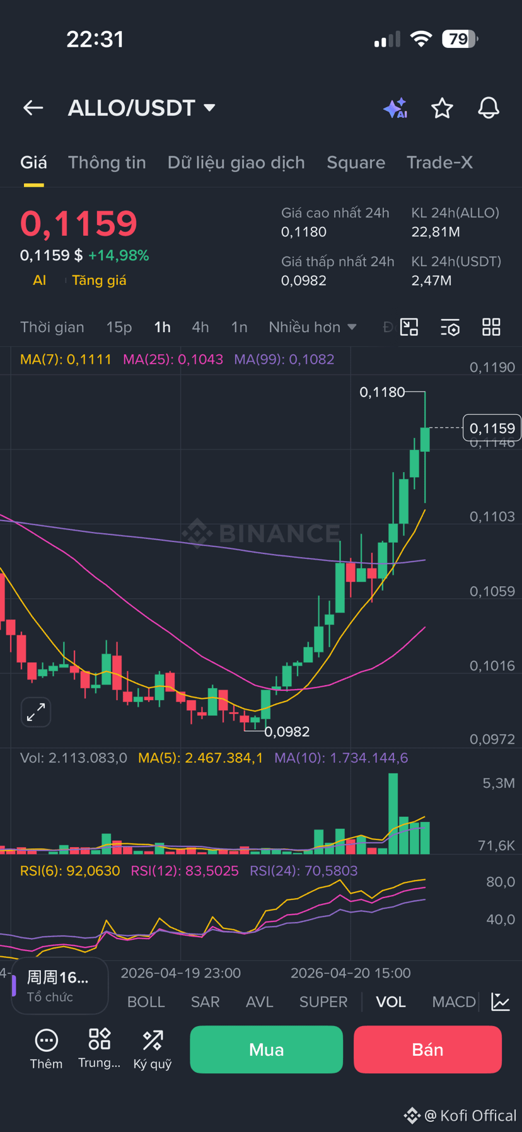The height and width of the screenshot is (1132, 522).
Task: Open the multi-chart grid layout icon
Action: (491, 327)
